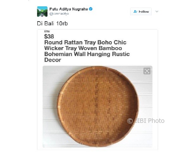Viewport: 190px width, 152px height.
Task: Click the image zoom search icon
Action: (x=147, y=71)
